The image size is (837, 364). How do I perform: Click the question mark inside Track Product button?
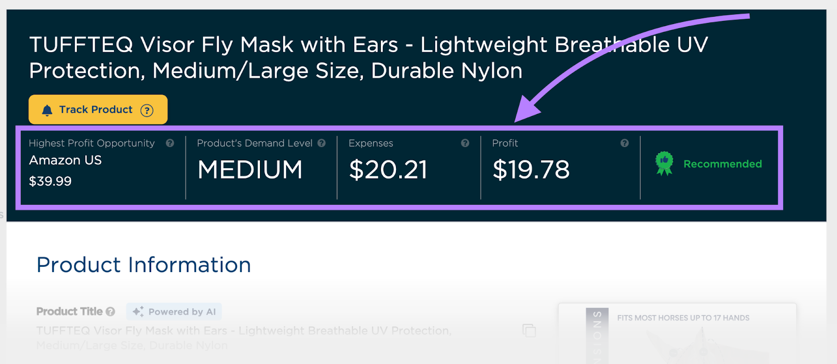[147, 110]
